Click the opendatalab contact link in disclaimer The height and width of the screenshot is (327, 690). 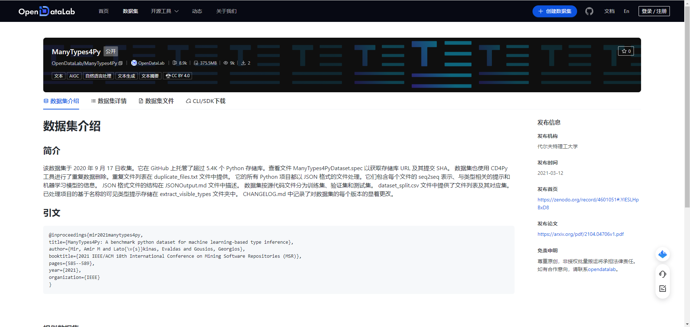pos(602,269)
